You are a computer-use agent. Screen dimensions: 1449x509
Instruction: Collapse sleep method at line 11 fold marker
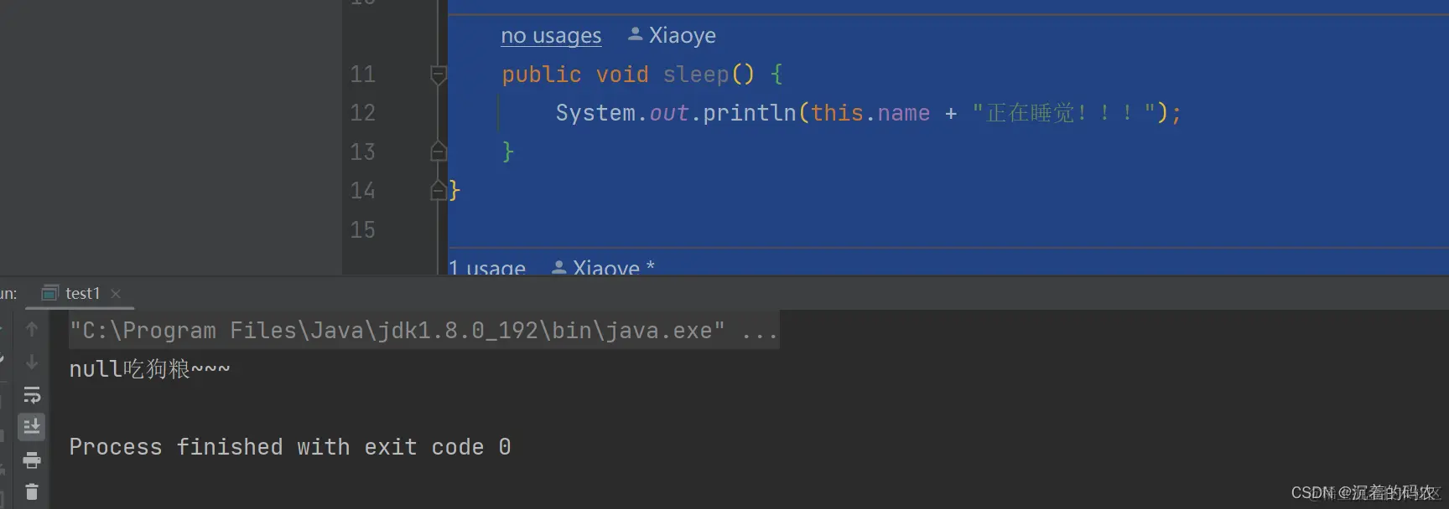coord(438,75)
